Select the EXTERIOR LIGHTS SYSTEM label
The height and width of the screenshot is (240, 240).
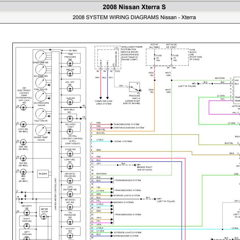point(128,232)
